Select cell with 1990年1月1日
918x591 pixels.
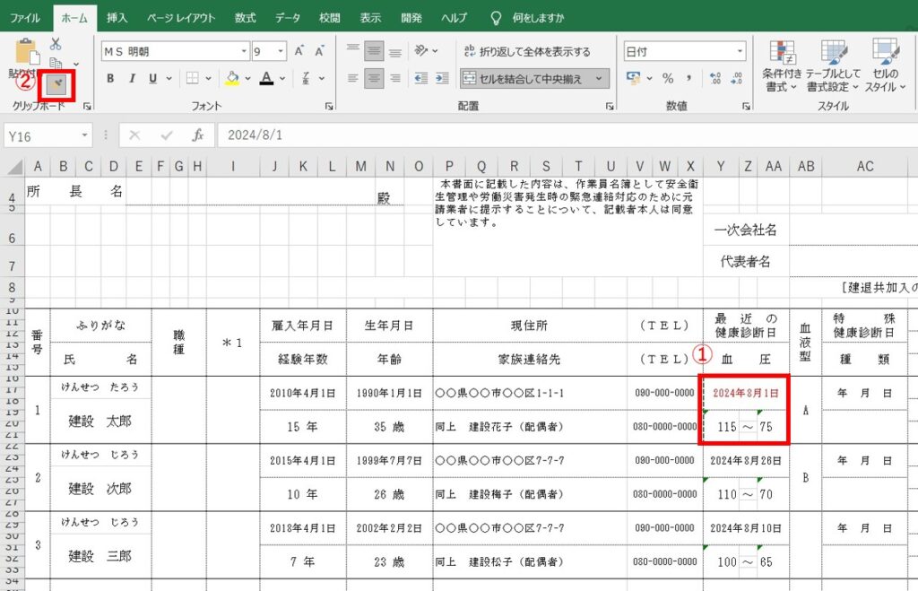pyautogui.click(x=389, y=393)
